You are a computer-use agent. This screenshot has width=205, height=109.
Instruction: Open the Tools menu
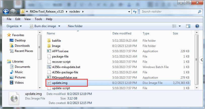38,19
